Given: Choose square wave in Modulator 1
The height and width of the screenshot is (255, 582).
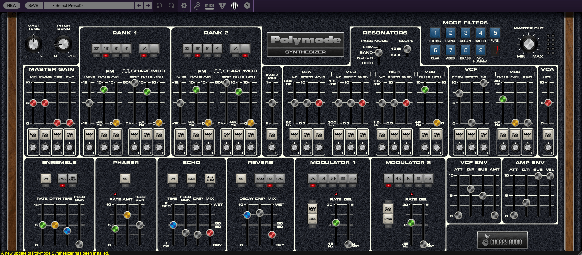Looking at the screenshot, I should pyautogui.click(x=343, y=178).
